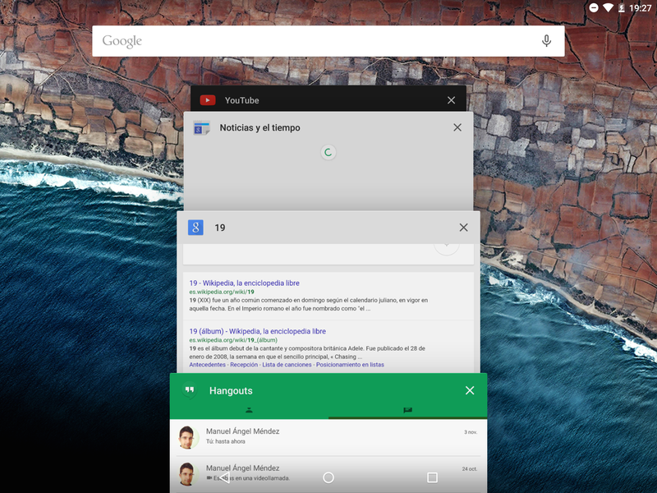Open '19 - Wikipedia, la enciclopedia libre' link
Screen dimensions: 657x493
coord(244,283)
